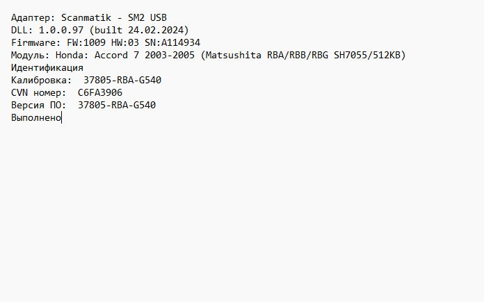The width and height of the screenshot is (484, 302).
Task: Click 'Honda:' in the module line
Action: point(72,55)
